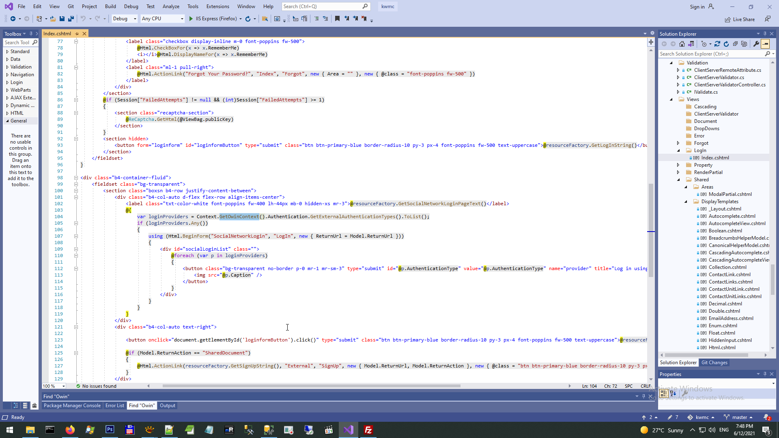Click the master branch status button

click(x=739, y=417)
